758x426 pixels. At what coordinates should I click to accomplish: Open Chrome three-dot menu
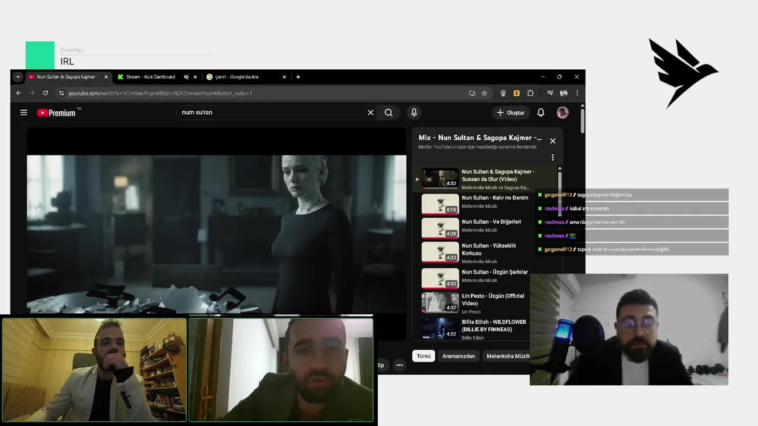coord(577,93)
